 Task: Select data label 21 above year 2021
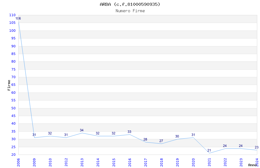209,151
